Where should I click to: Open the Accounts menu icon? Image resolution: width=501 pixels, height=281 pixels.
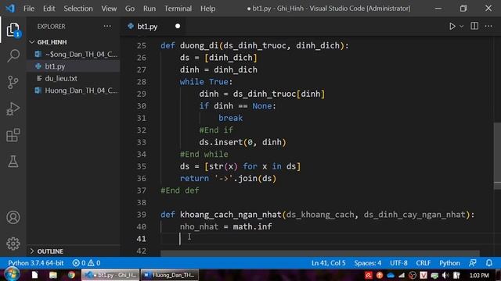(13, 217)
